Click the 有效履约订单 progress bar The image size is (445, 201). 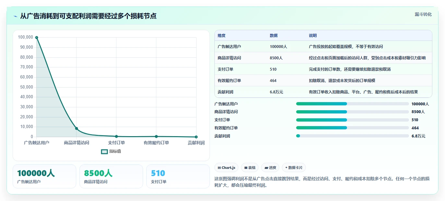[x=352, y=128]
